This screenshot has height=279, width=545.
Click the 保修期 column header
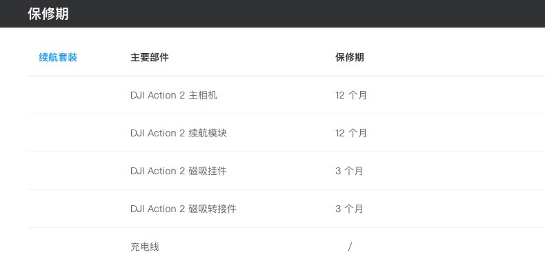tap(349, 57)
